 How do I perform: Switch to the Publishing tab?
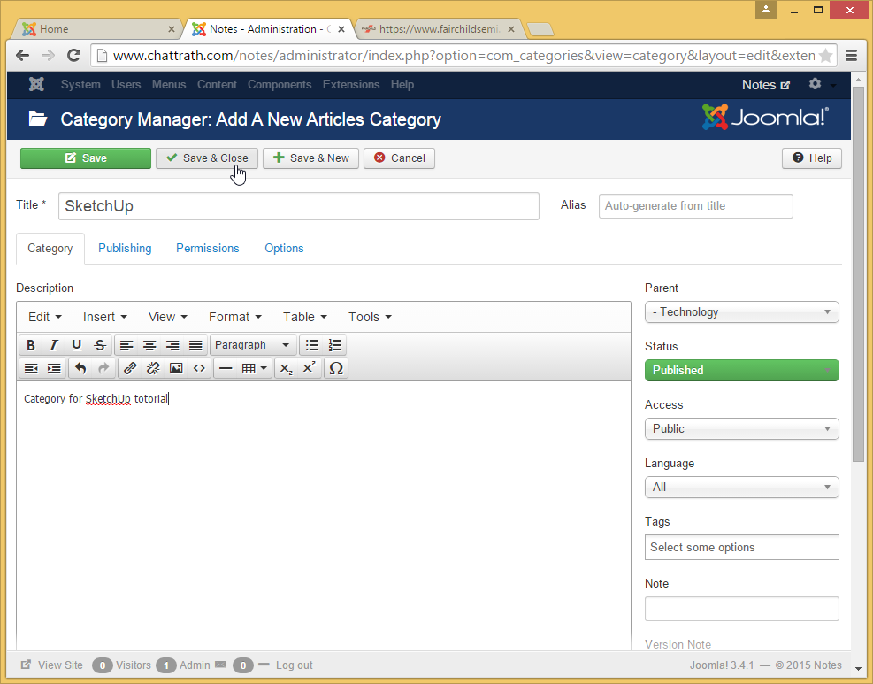click(125, 249)
